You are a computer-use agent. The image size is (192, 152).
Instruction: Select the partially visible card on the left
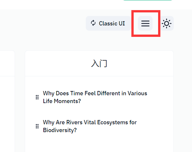click(7, 101)
